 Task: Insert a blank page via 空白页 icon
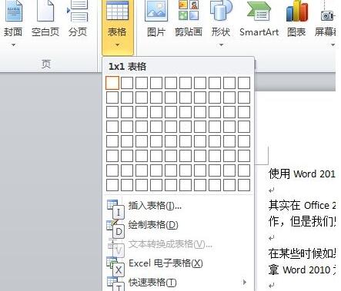click(x=45, y=12)
